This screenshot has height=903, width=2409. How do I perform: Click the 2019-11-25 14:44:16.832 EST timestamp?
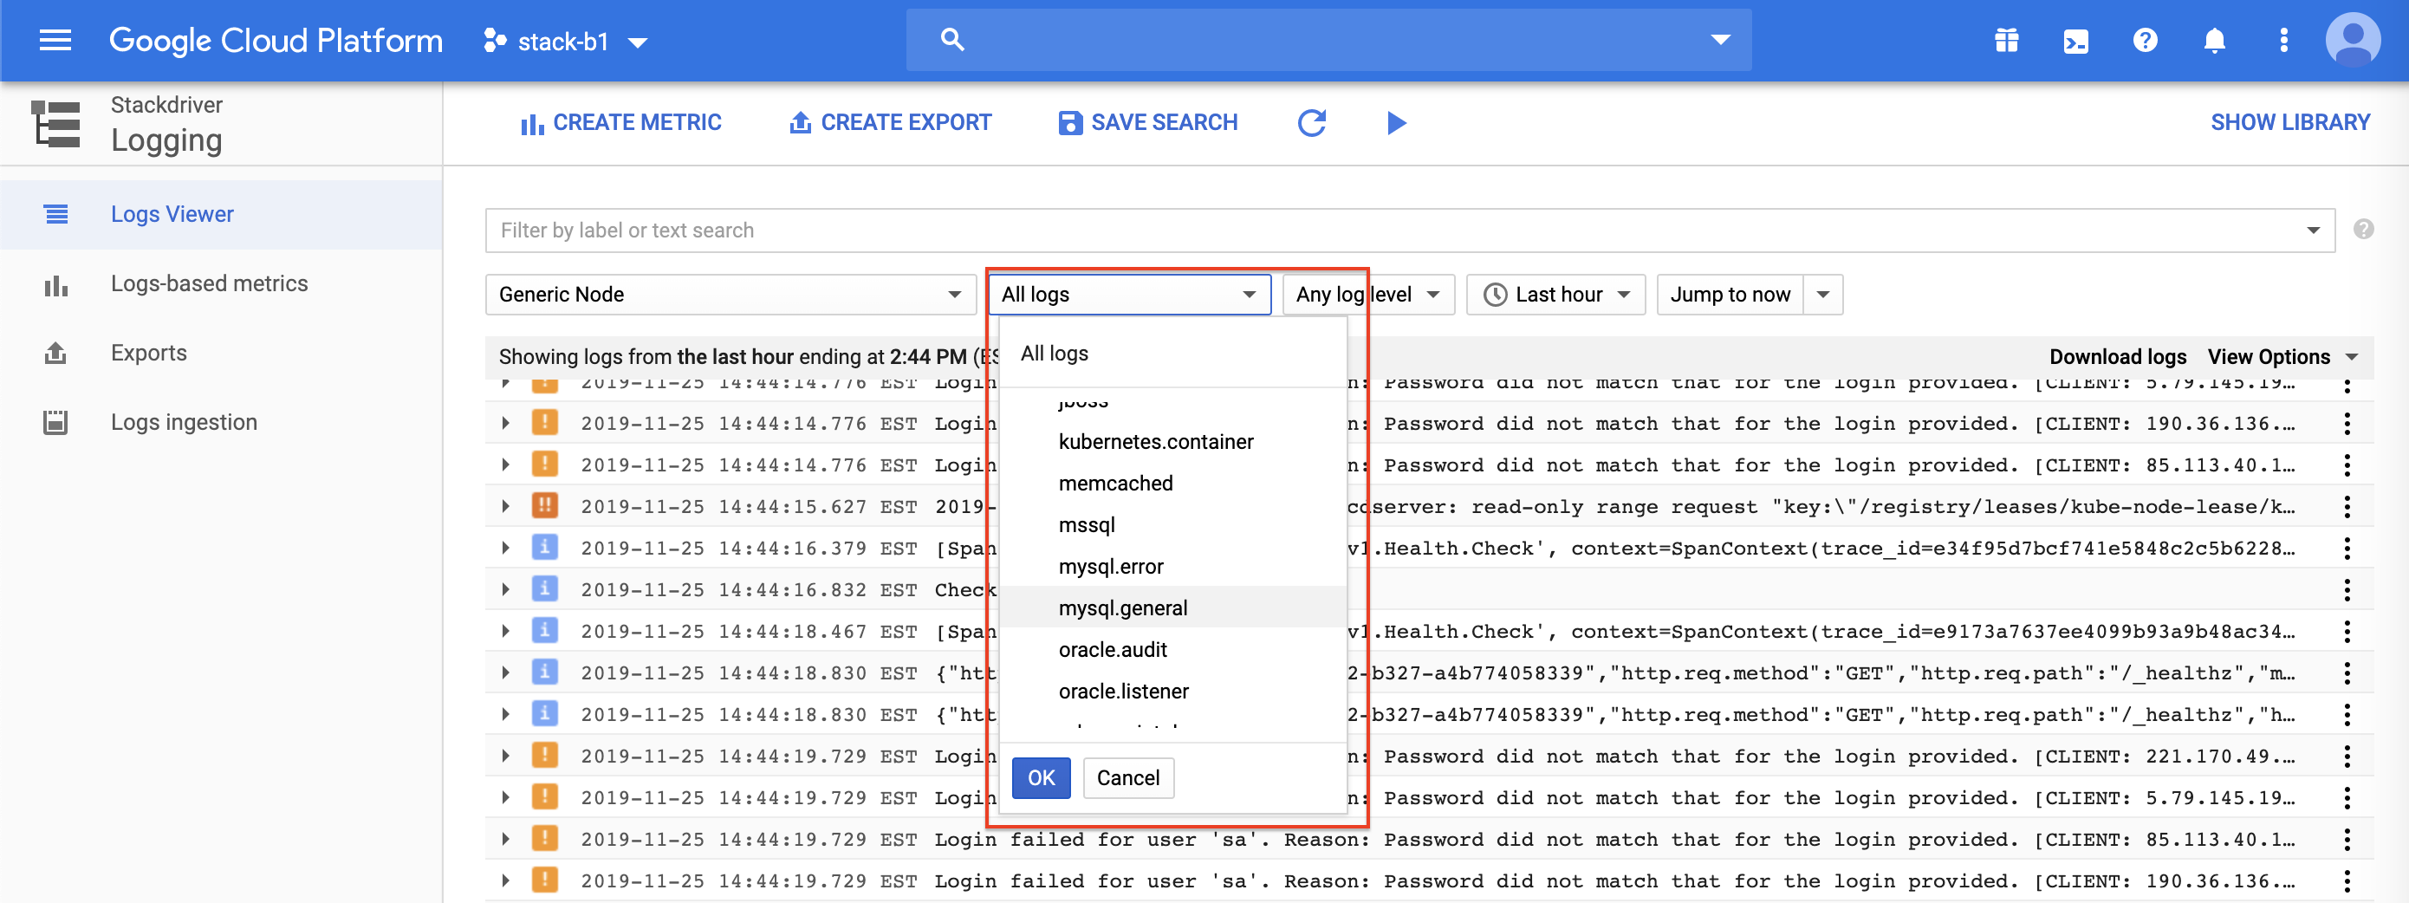[748, 590]
